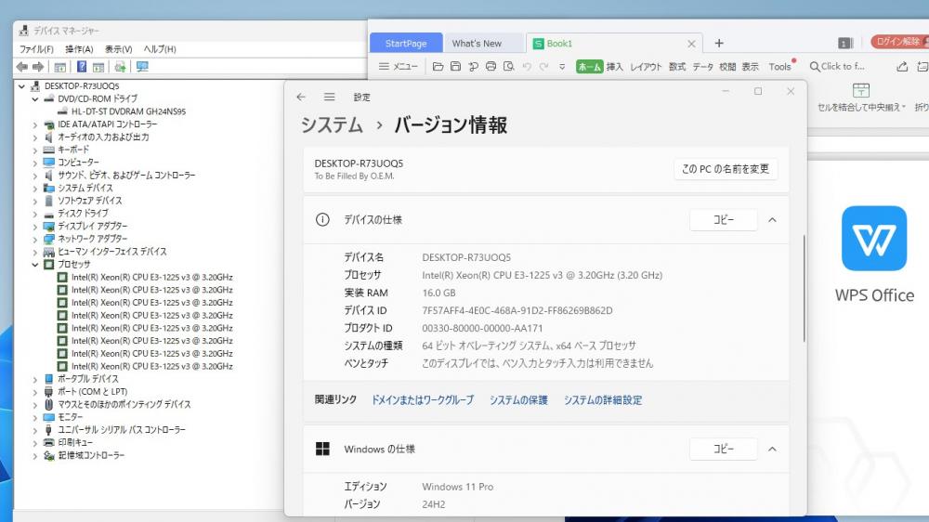
Task: Open the ファイル(F) menu in Device Manager
Action: tap(36, 49)
